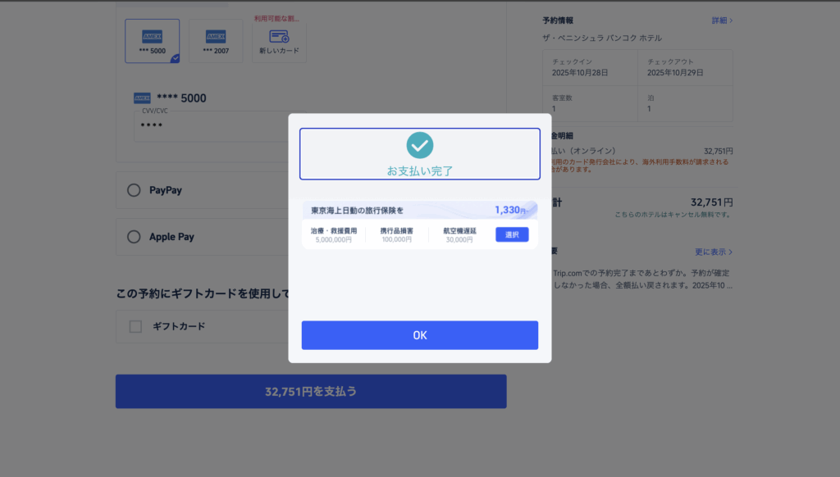Click 選択 to add travel insurance
The height and width of the screenshot is (477, 840).
point(512,234)
